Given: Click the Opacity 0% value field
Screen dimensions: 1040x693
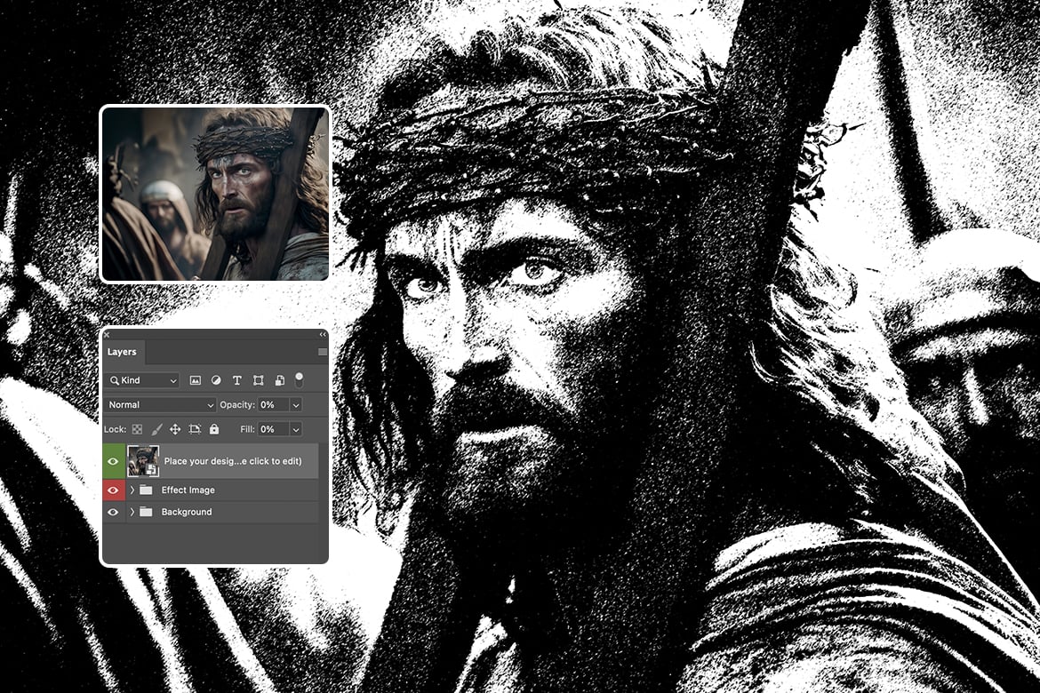Looking at the screenshot, I should 273,404.
